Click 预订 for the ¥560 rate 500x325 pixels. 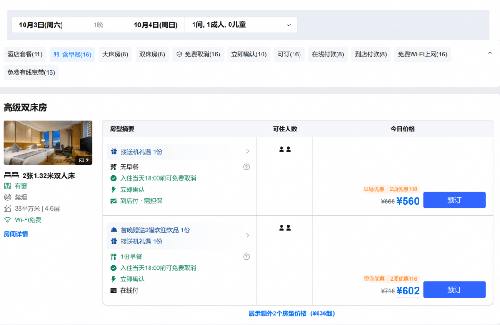(x=455, y=200)
